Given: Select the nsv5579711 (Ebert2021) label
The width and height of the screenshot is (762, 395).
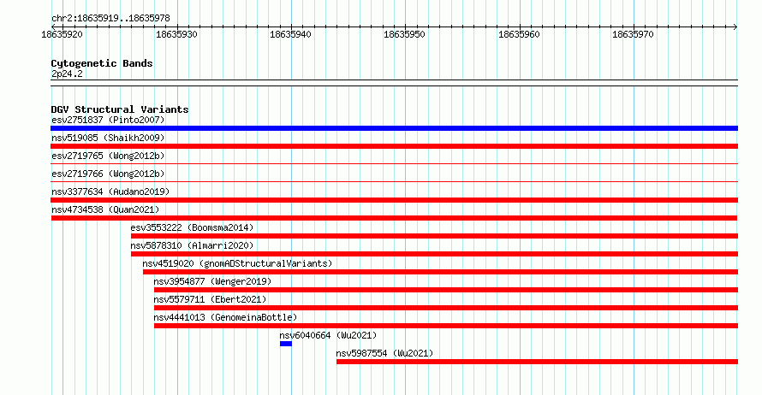Looking at the screenshot, I should coord(210,299).
